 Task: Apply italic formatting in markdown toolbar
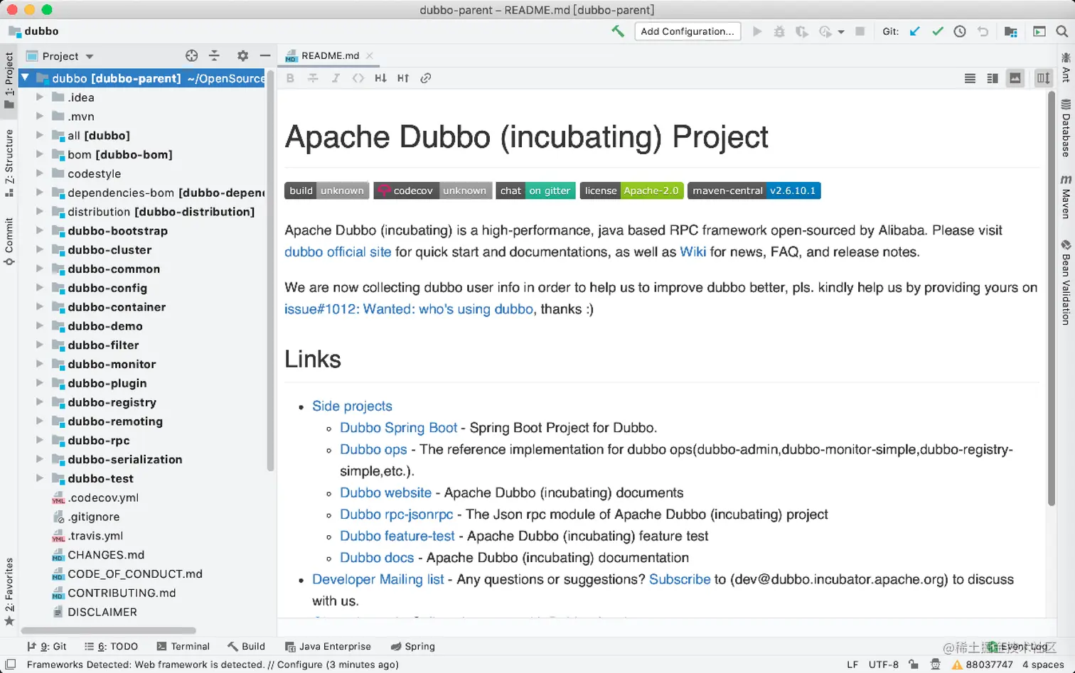[336, 78]
